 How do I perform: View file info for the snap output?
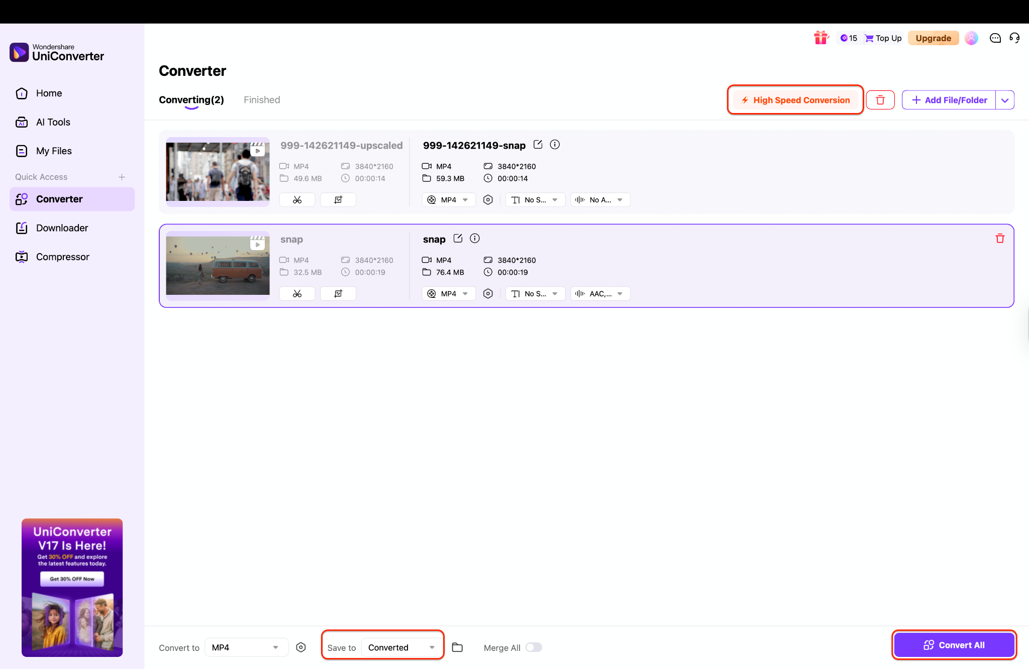coord(474,239)
